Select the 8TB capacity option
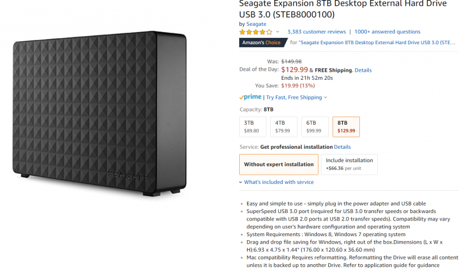The image size is (460, 270). tap(346, 126)
